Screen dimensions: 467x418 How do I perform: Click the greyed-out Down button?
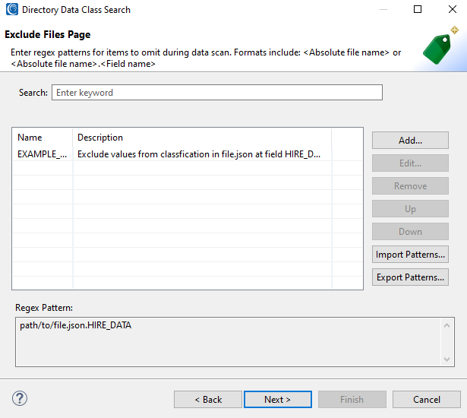tap(410, 232)
